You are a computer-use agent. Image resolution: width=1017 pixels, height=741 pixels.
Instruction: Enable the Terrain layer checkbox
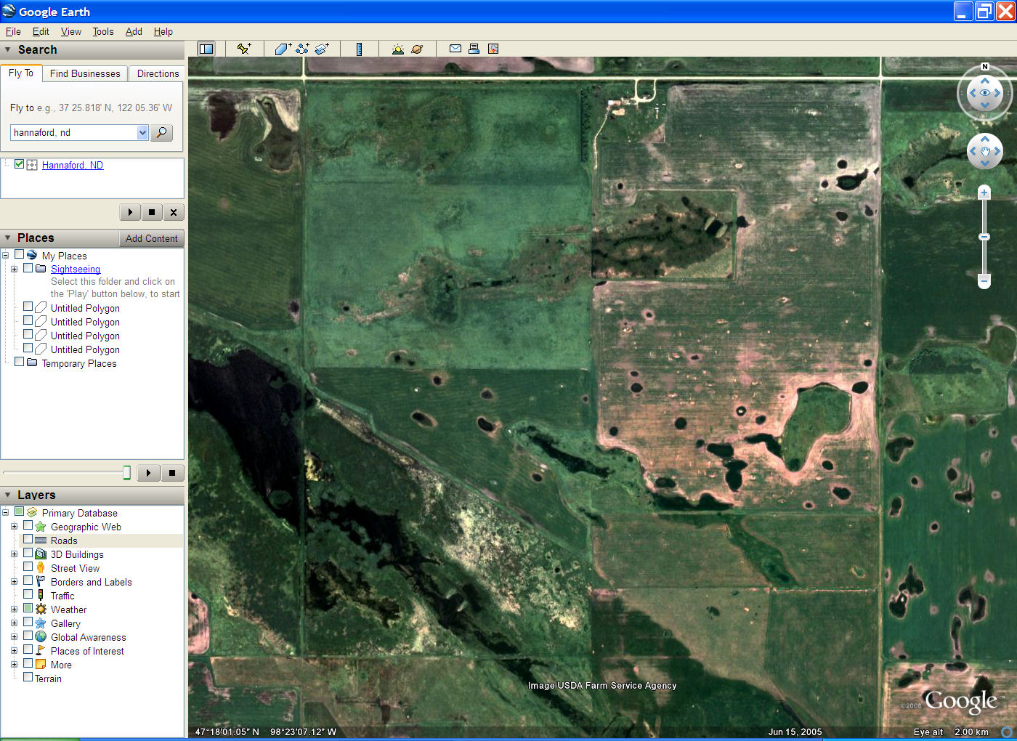[28, 677]
